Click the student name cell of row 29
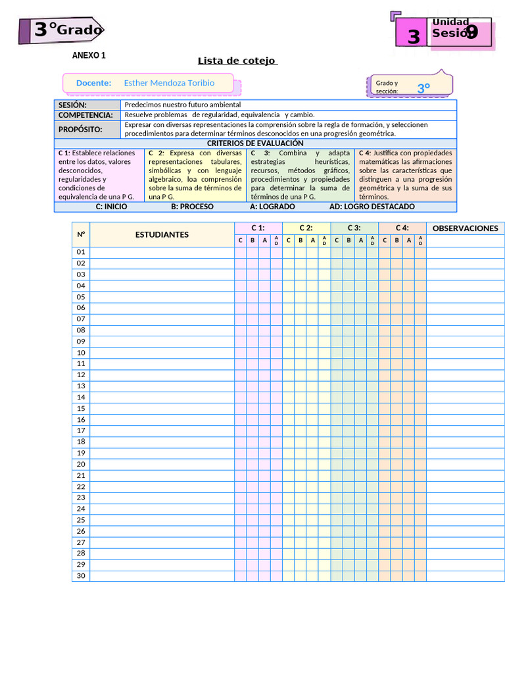 coord(162,565)
